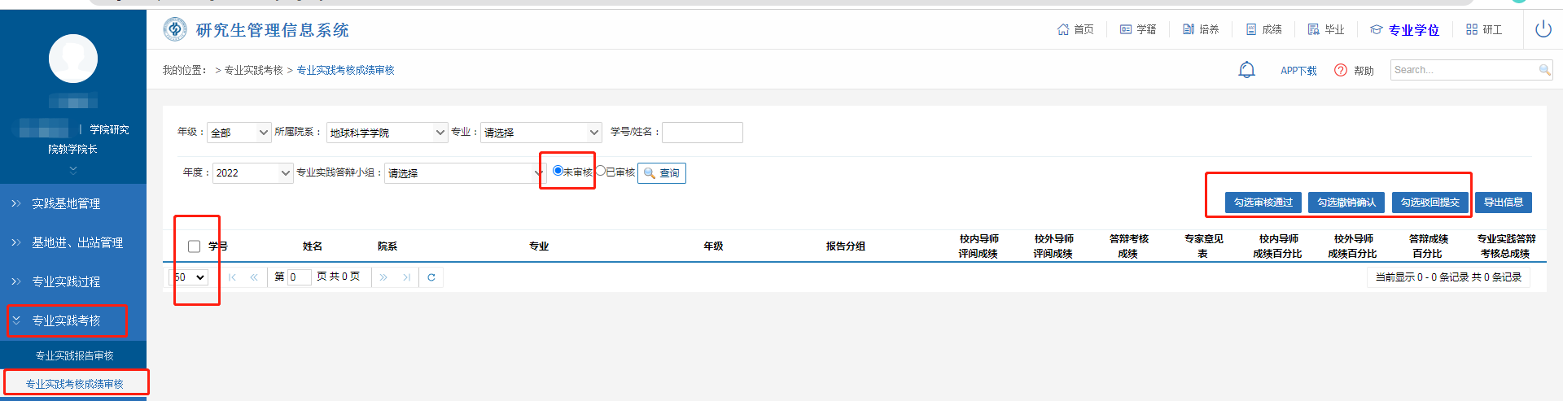Click the refresh icon in pagination bar
This screenshot has height=401, width=1563.
pos(431,277)
